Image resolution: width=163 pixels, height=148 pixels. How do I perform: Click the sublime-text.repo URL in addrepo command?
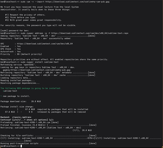click(x=90, y=33)
